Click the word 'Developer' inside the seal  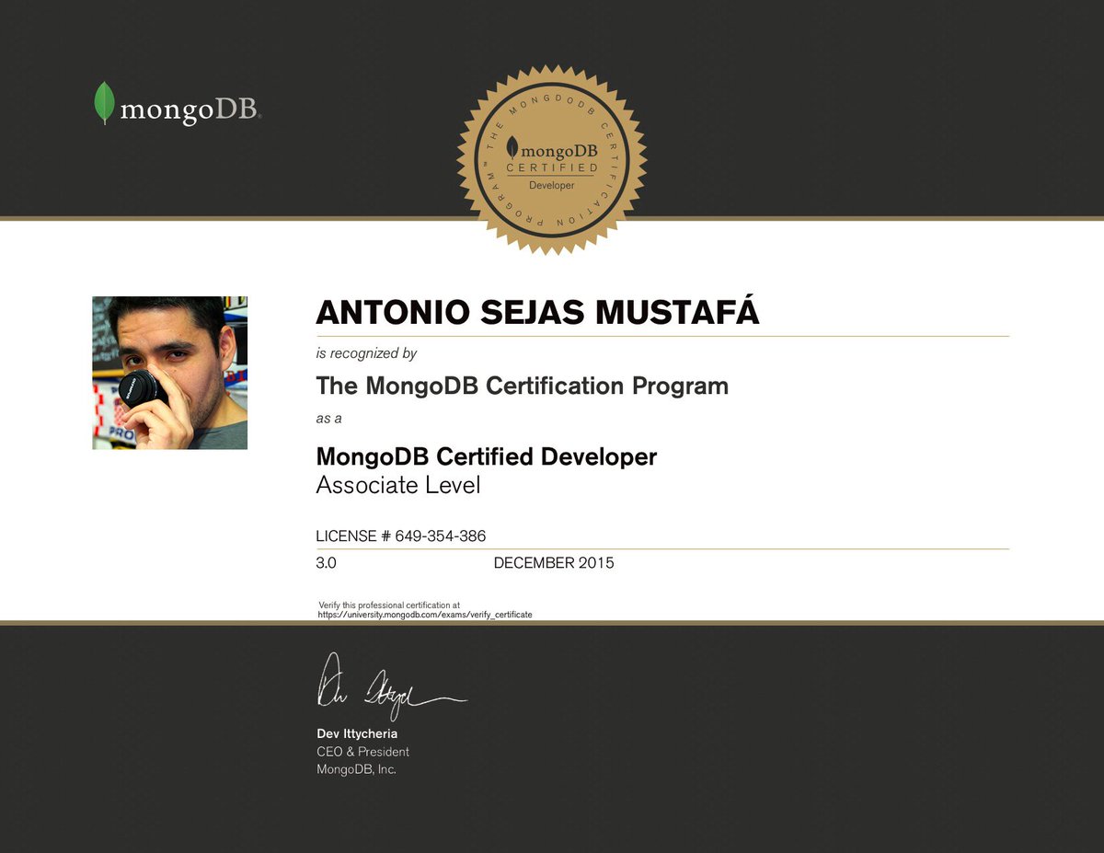click(x=552, y=185)
